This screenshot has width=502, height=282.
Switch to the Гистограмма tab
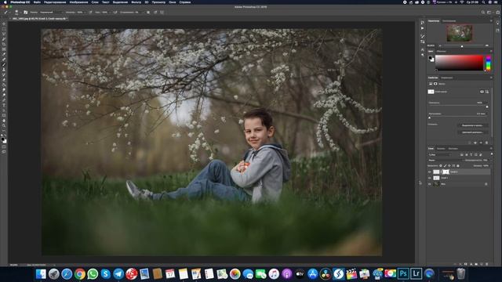pos(449,21)
